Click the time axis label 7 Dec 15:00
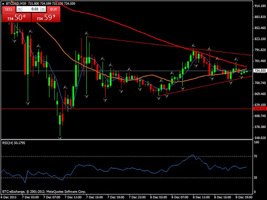This screenshot has height=200, width=267. coord(94,197)
